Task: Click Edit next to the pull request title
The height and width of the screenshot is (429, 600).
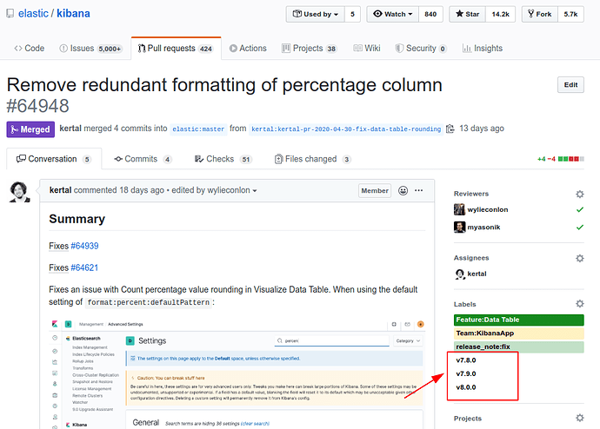Action: 570,85
